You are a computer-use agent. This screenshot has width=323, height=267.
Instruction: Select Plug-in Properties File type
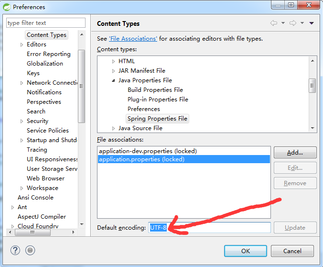click(158, 100)
